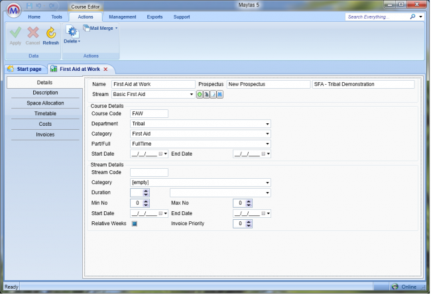431x294 pixels.
Task: Open the Part/Full dropdown list
Action: click(x=267, y=144)
